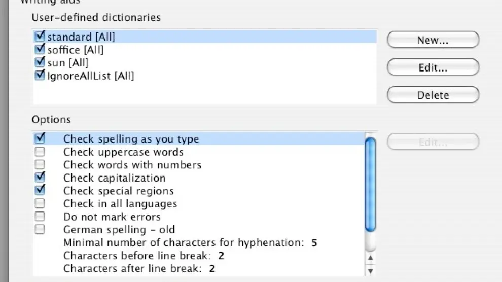The width and height of the screenshot is (502, 282).
Task: Disable Check spelling as you type
Action: click(40, 138)
